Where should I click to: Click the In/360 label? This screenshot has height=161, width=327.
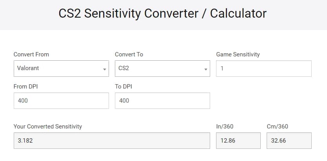tap(225, 127)
